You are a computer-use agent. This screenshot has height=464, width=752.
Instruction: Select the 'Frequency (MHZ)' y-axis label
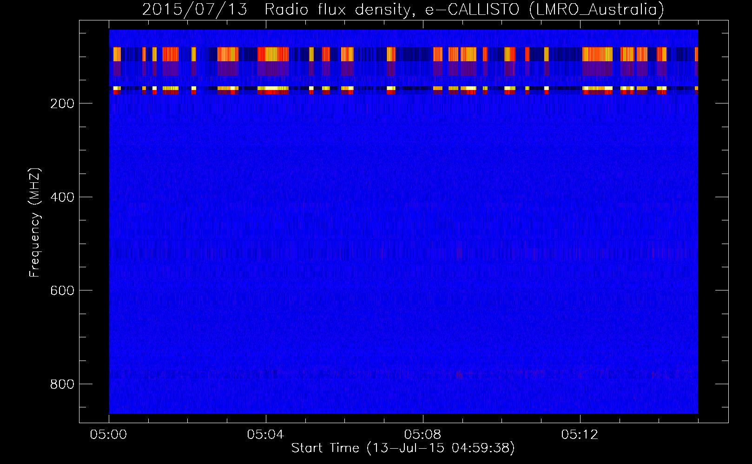(35, 223)
